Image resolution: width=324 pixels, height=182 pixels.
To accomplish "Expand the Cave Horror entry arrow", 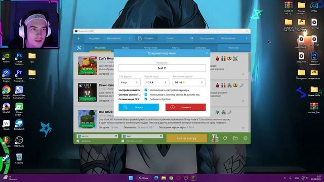I will (x=243, y=101).
